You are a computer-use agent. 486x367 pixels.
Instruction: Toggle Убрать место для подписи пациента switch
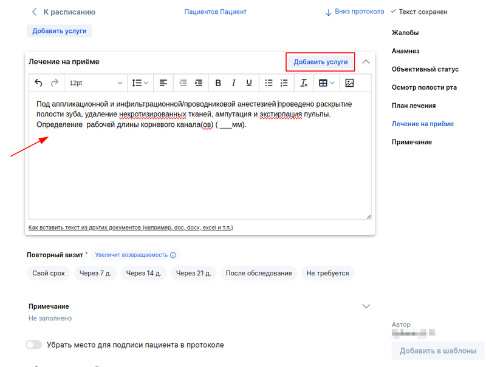pos(34,345)
